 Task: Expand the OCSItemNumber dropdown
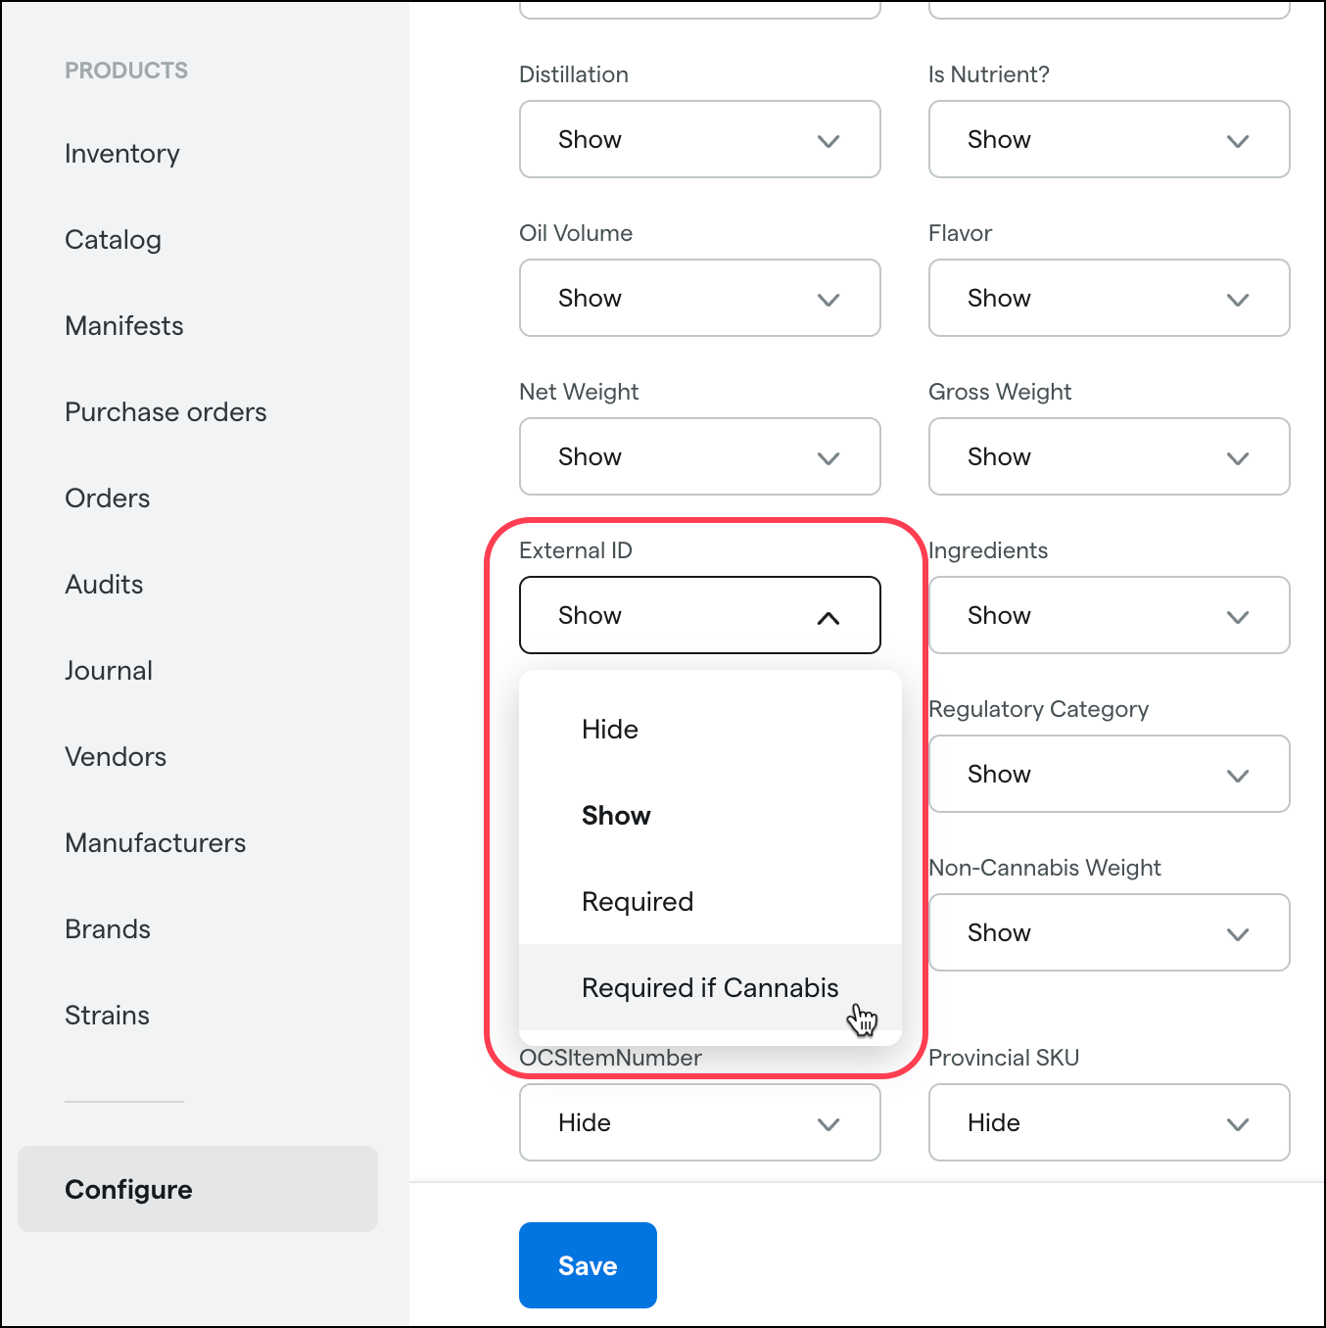(699, 1122)
